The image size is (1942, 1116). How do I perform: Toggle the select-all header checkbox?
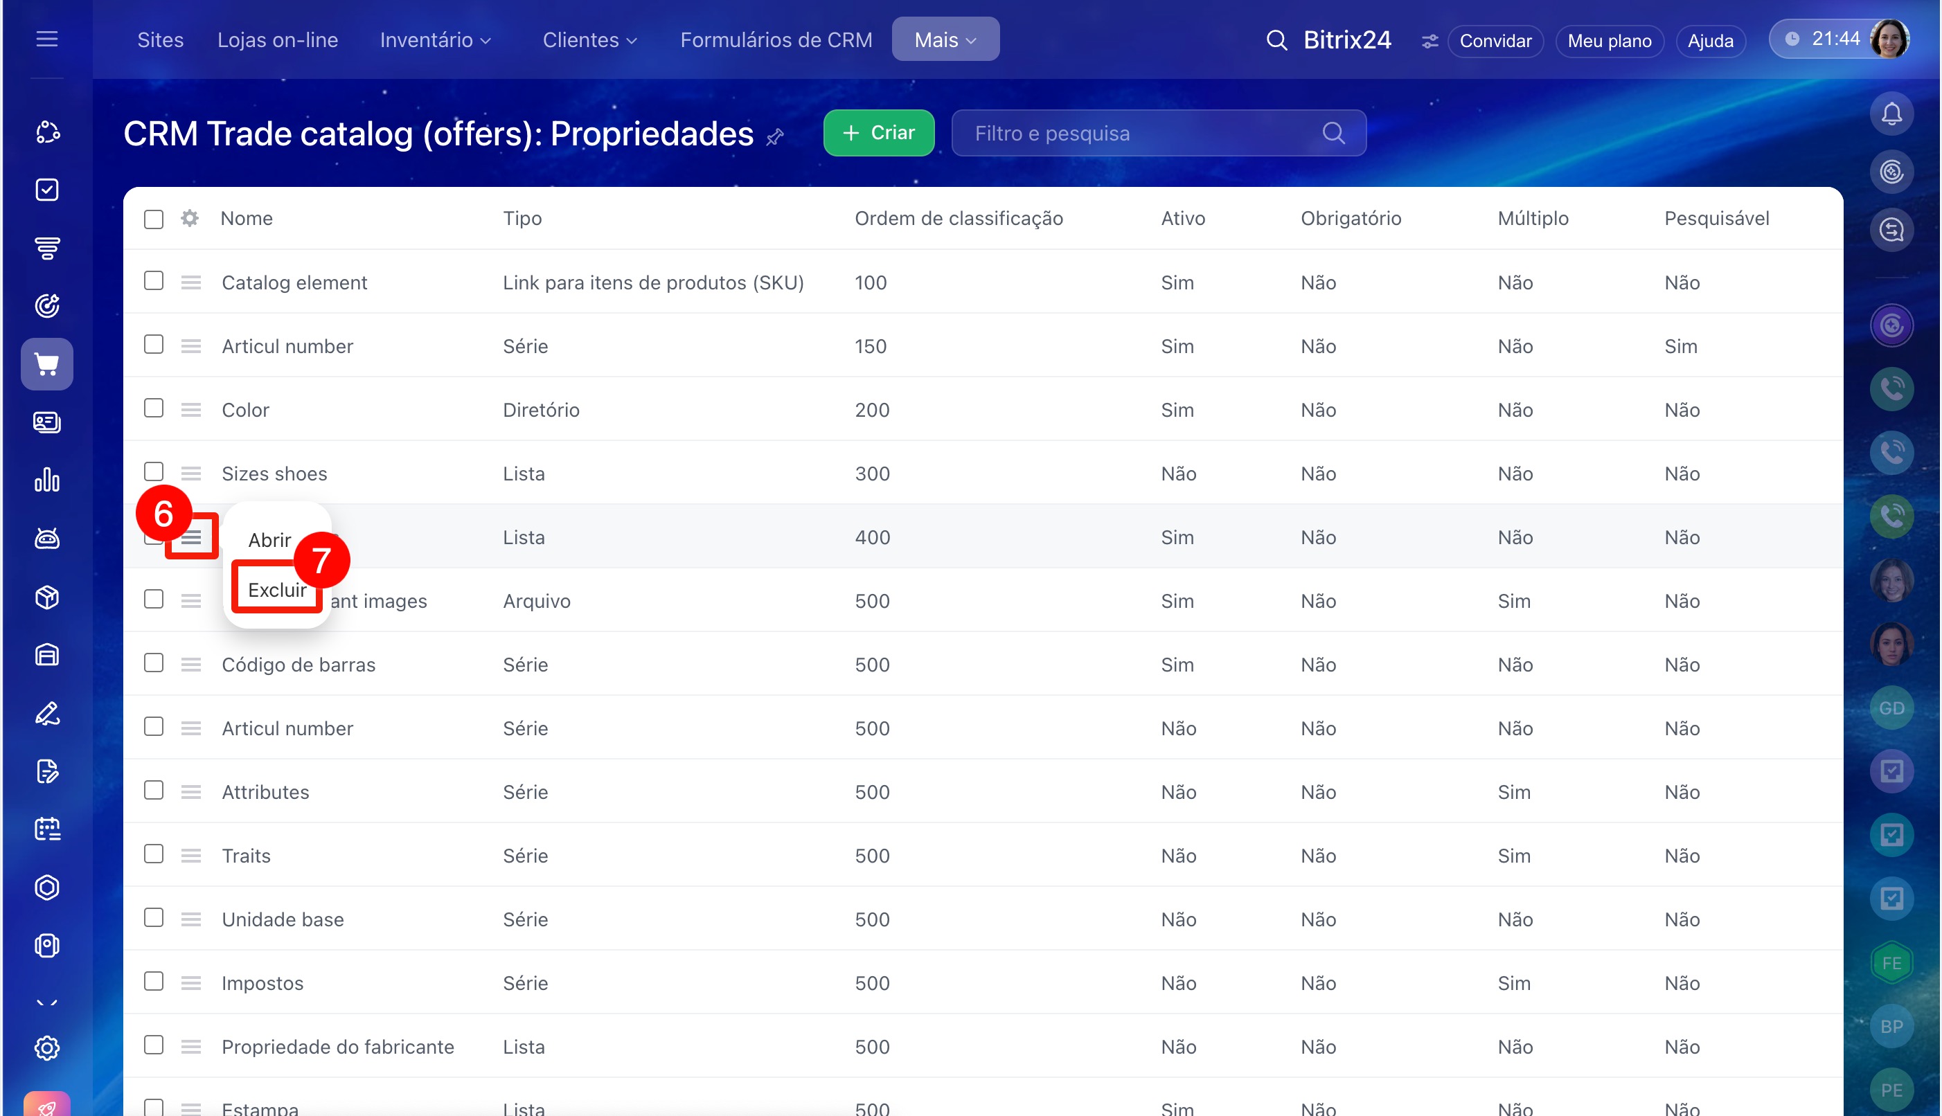(x=153, y=219)
